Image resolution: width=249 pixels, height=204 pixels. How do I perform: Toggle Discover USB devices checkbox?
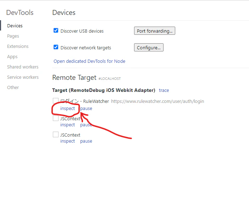[56, 31]
